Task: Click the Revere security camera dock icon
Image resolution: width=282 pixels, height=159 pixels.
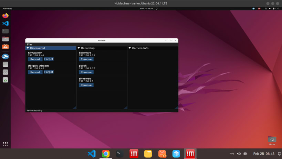Action: (x=6, y=57)
